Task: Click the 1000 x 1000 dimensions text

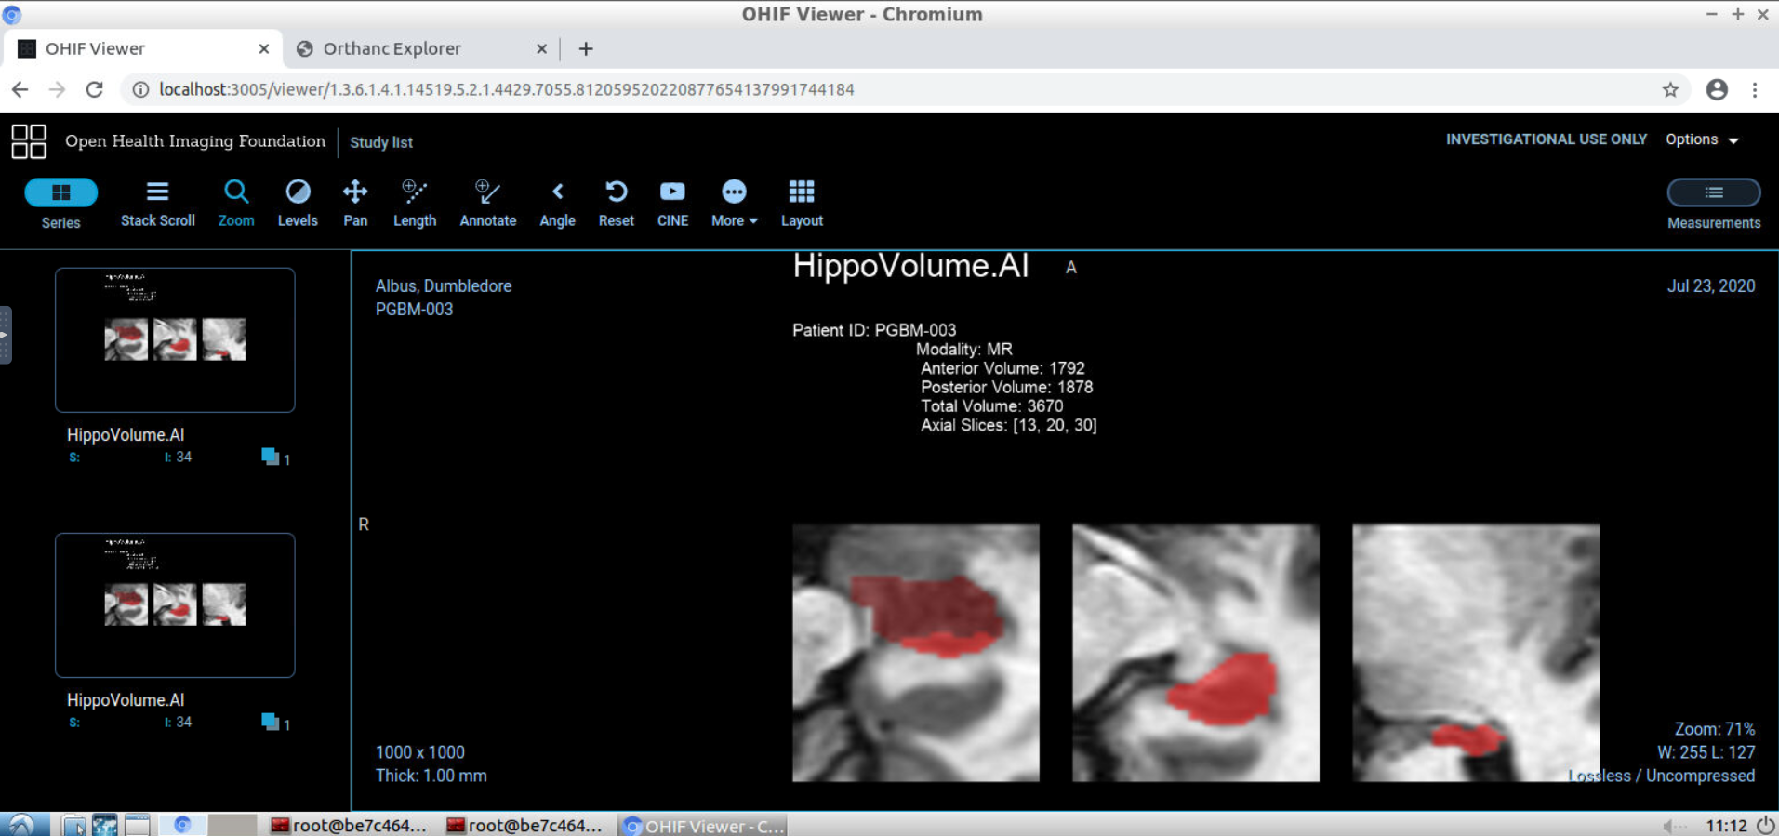Action: [x=420, y=752]
